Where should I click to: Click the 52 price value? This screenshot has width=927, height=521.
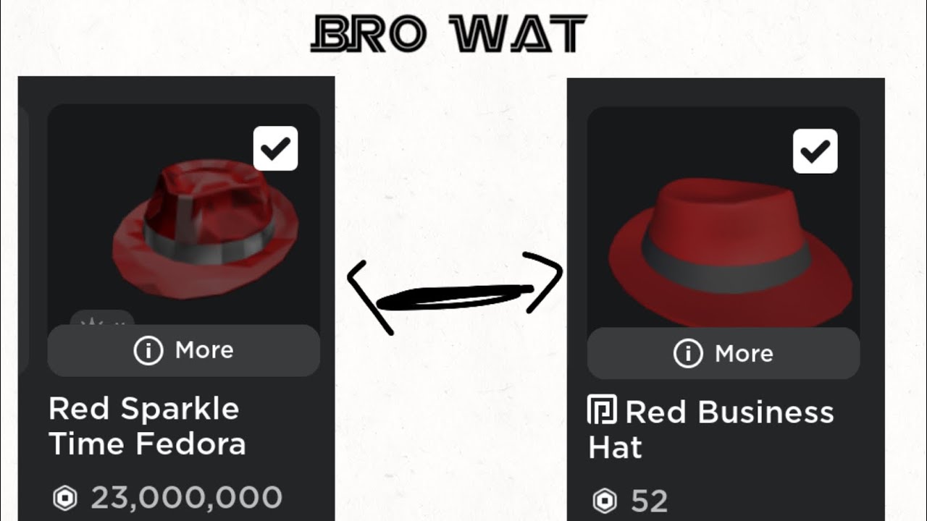[649, 501]
